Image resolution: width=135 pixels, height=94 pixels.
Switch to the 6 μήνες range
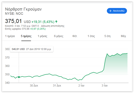pos(59,36)
